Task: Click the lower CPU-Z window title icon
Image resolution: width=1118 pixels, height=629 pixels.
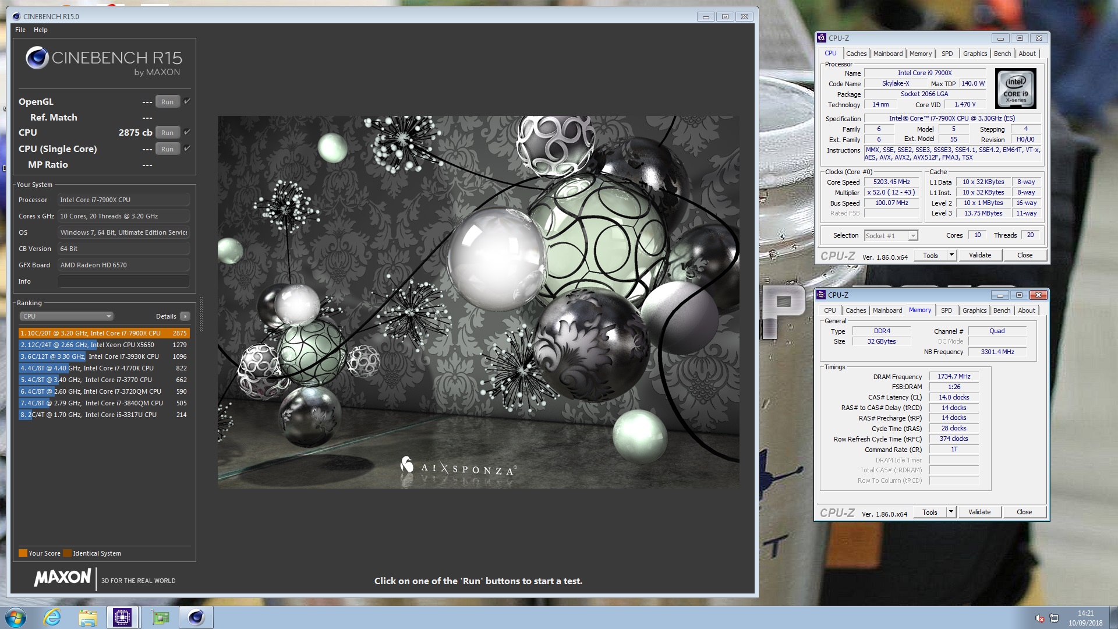Action: [821, 295]
